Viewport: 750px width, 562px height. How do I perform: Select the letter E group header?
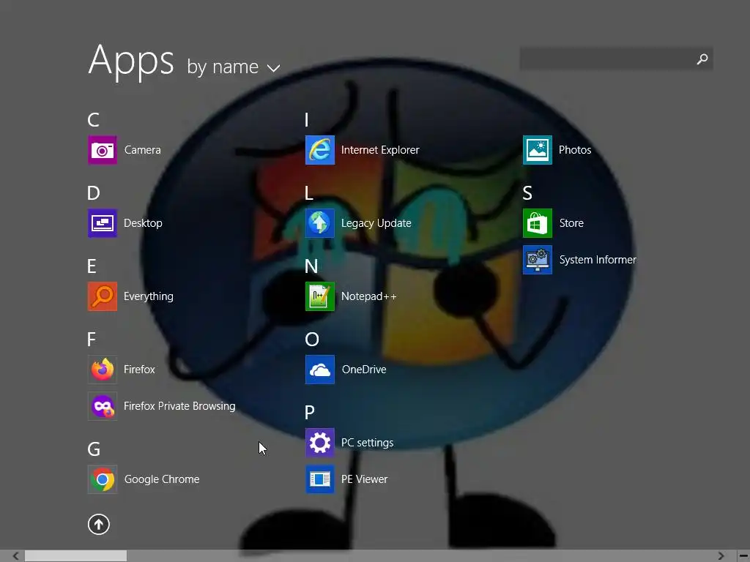[92, 266]
